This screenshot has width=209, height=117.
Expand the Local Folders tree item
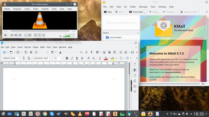(104, 37)
